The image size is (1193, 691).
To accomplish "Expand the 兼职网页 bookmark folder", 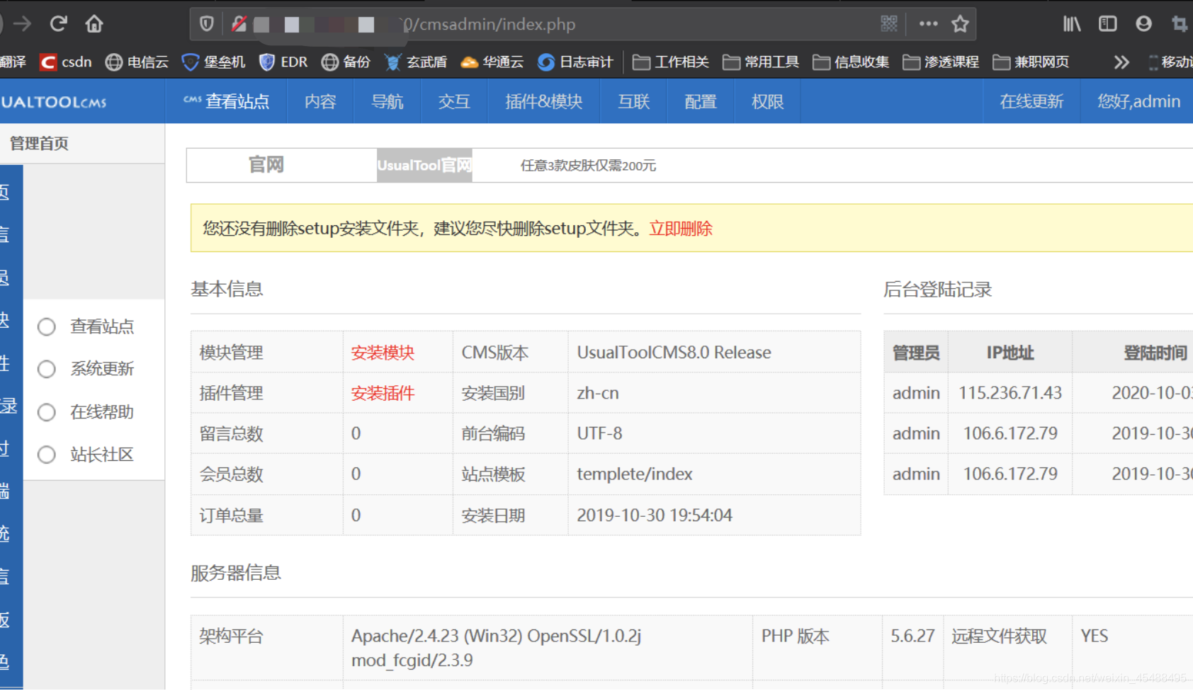I will (x=1030, y=62).
